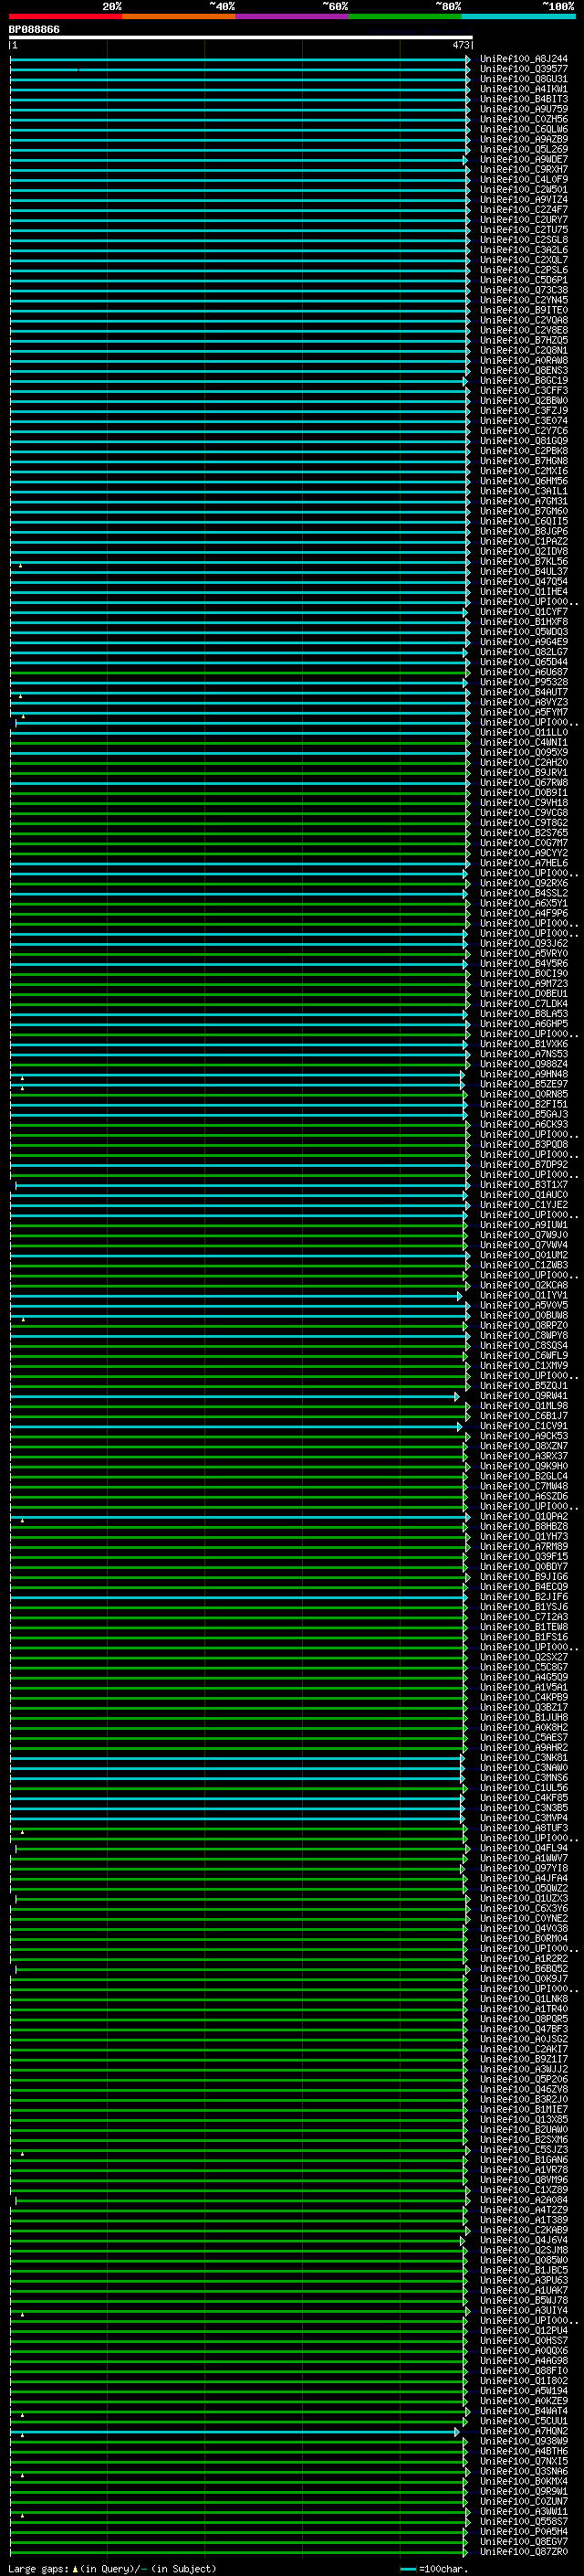Select the UniRef100_A8TUF3 hit label
The height and width of the screenshot is (2576, 584).
523,1828
